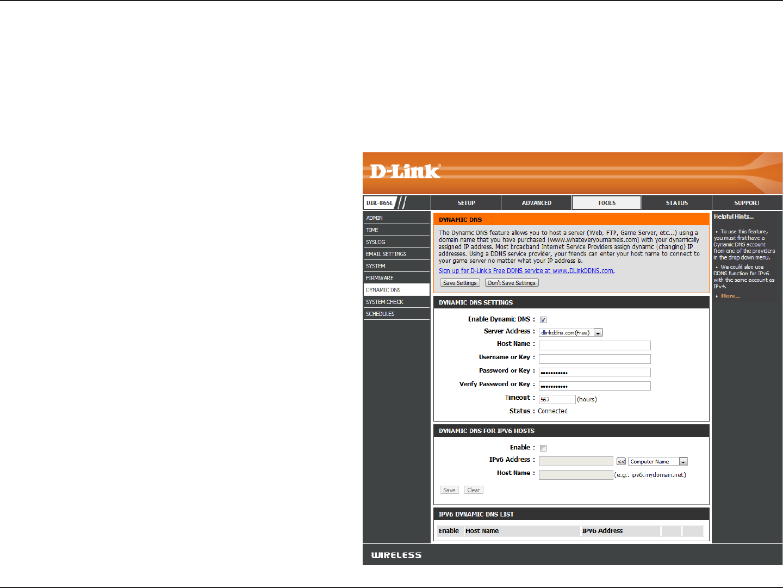Click the IPv6 Dynamic DNS List header
Image resolution: width=783 pixels, height=588 pixels.
571,514
